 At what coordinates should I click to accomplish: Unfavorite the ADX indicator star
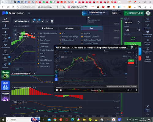[60, 33]
